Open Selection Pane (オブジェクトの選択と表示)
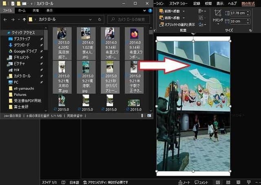The image size is (261, 185). tap(179, 24)
